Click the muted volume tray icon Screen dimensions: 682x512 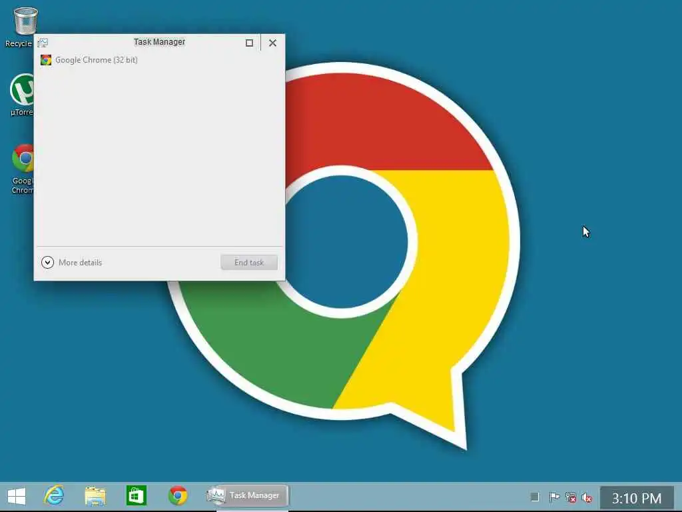pyautogui.click(x=587, y=497)
